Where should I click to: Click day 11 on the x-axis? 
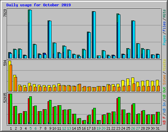(59, 128)
